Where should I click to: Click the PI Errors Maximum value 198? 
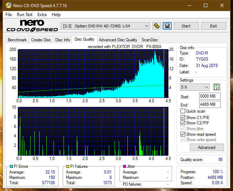52,177
